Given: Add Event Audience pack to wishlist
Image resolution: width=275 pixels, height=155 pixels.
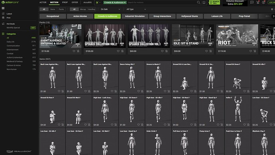Looking at the screenshot, I should pos(74,51).
